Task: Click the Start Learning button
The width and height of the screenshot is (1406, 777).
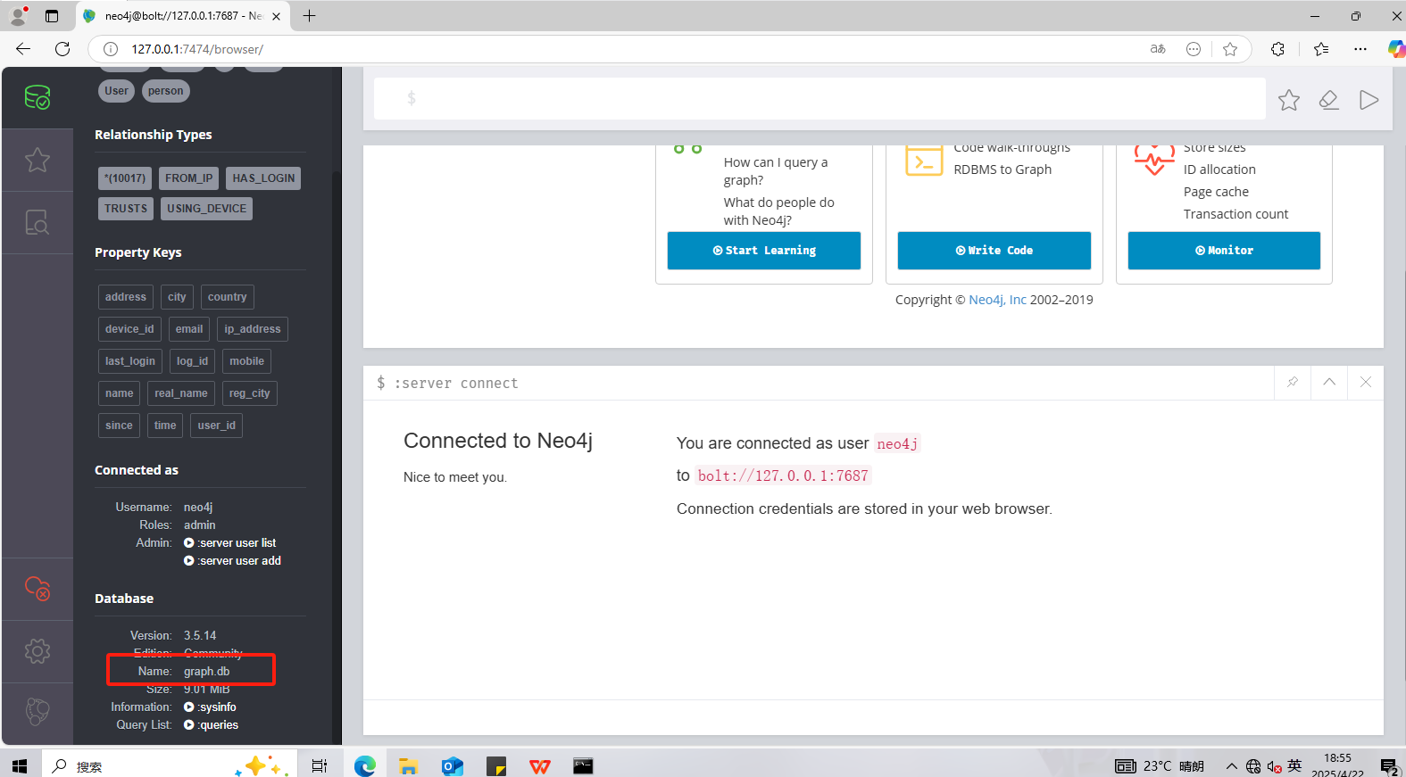Action: click(x=764, y=251)
